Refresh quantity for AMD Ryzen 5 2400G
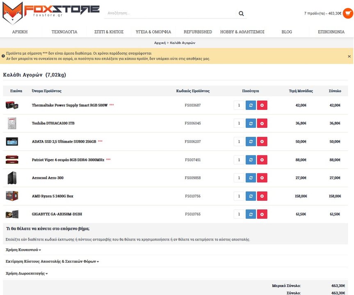 coord(251,196)
